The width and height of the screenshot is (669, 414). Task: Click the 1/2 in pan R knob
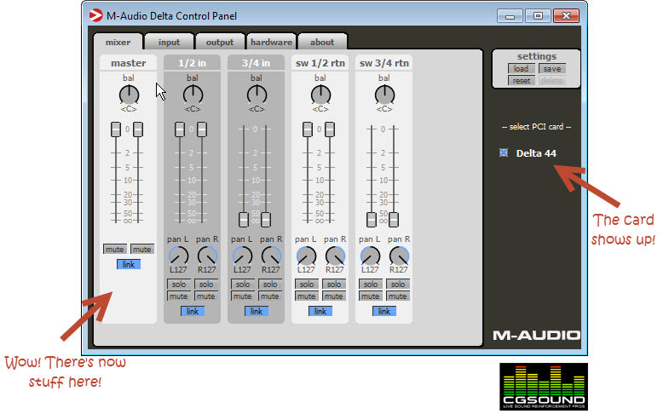click(207, 256)
